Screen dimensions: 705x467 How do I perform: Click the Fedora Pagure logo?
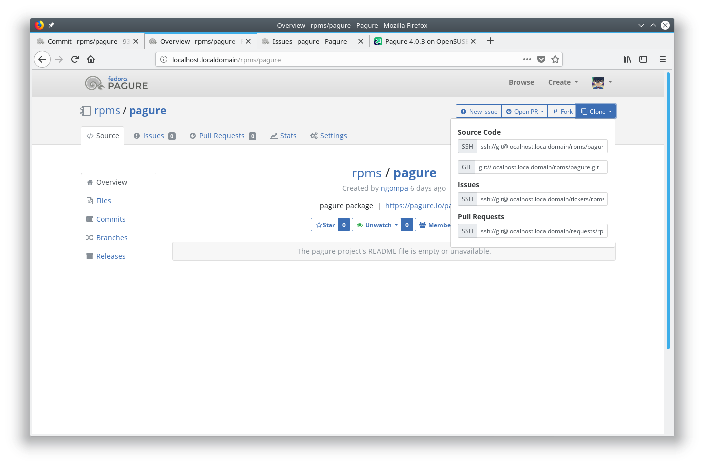coord(116,83)
